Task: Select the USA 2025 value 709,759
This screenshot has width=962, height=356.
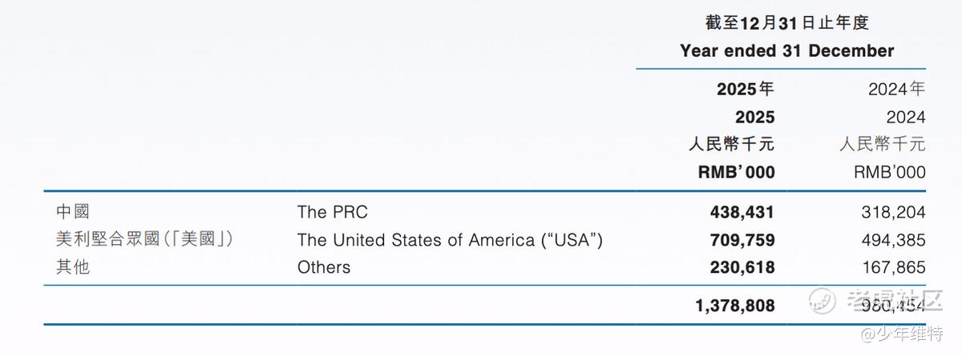Action: (x=742, y=240)
